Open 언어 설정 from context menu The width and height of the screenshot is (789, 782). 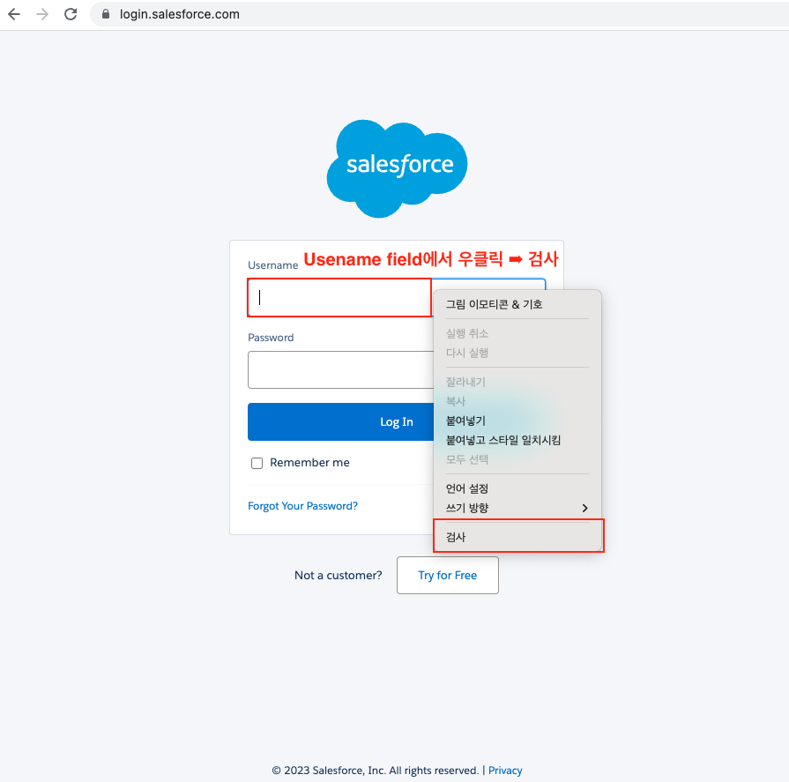click(467, 488)
